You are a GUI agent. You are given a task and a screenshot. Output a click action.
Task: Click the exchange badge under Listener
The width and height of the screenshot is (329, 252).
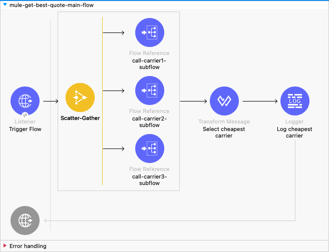25,114
